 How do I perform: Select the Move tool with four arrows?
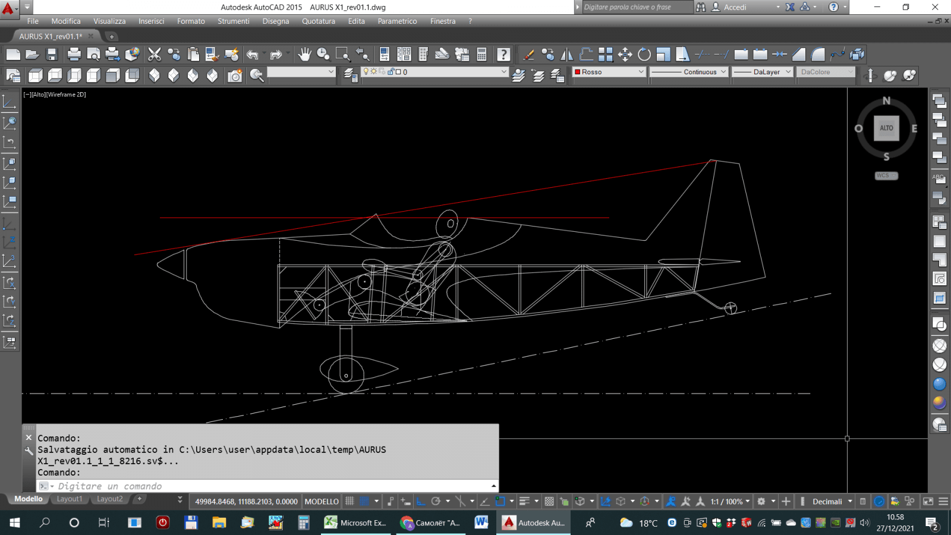[x=625, y=55]
